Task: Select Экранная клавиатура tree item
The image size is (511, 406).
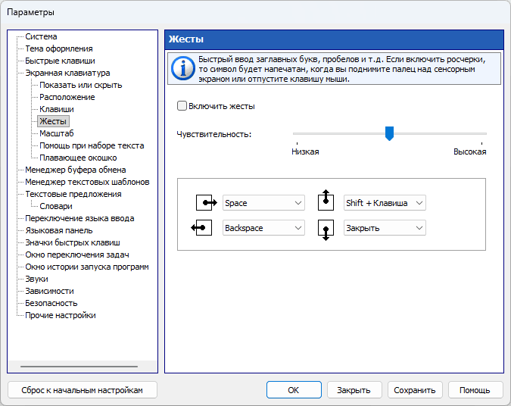Action: (67, 73)
